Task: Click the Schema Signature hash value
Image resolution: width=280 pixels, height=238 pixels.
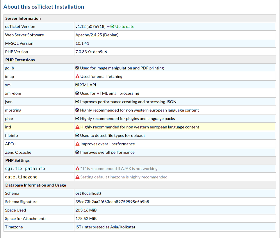Action: click(x=112, y=202)
